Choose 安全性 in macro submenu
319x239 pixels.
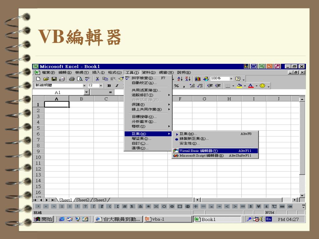pos(215,143)
